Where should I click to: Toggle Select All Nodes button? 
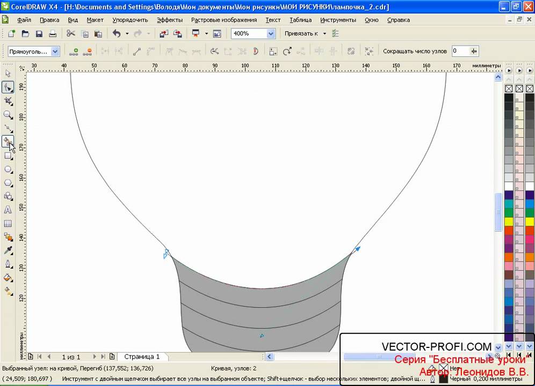point(369,51)
